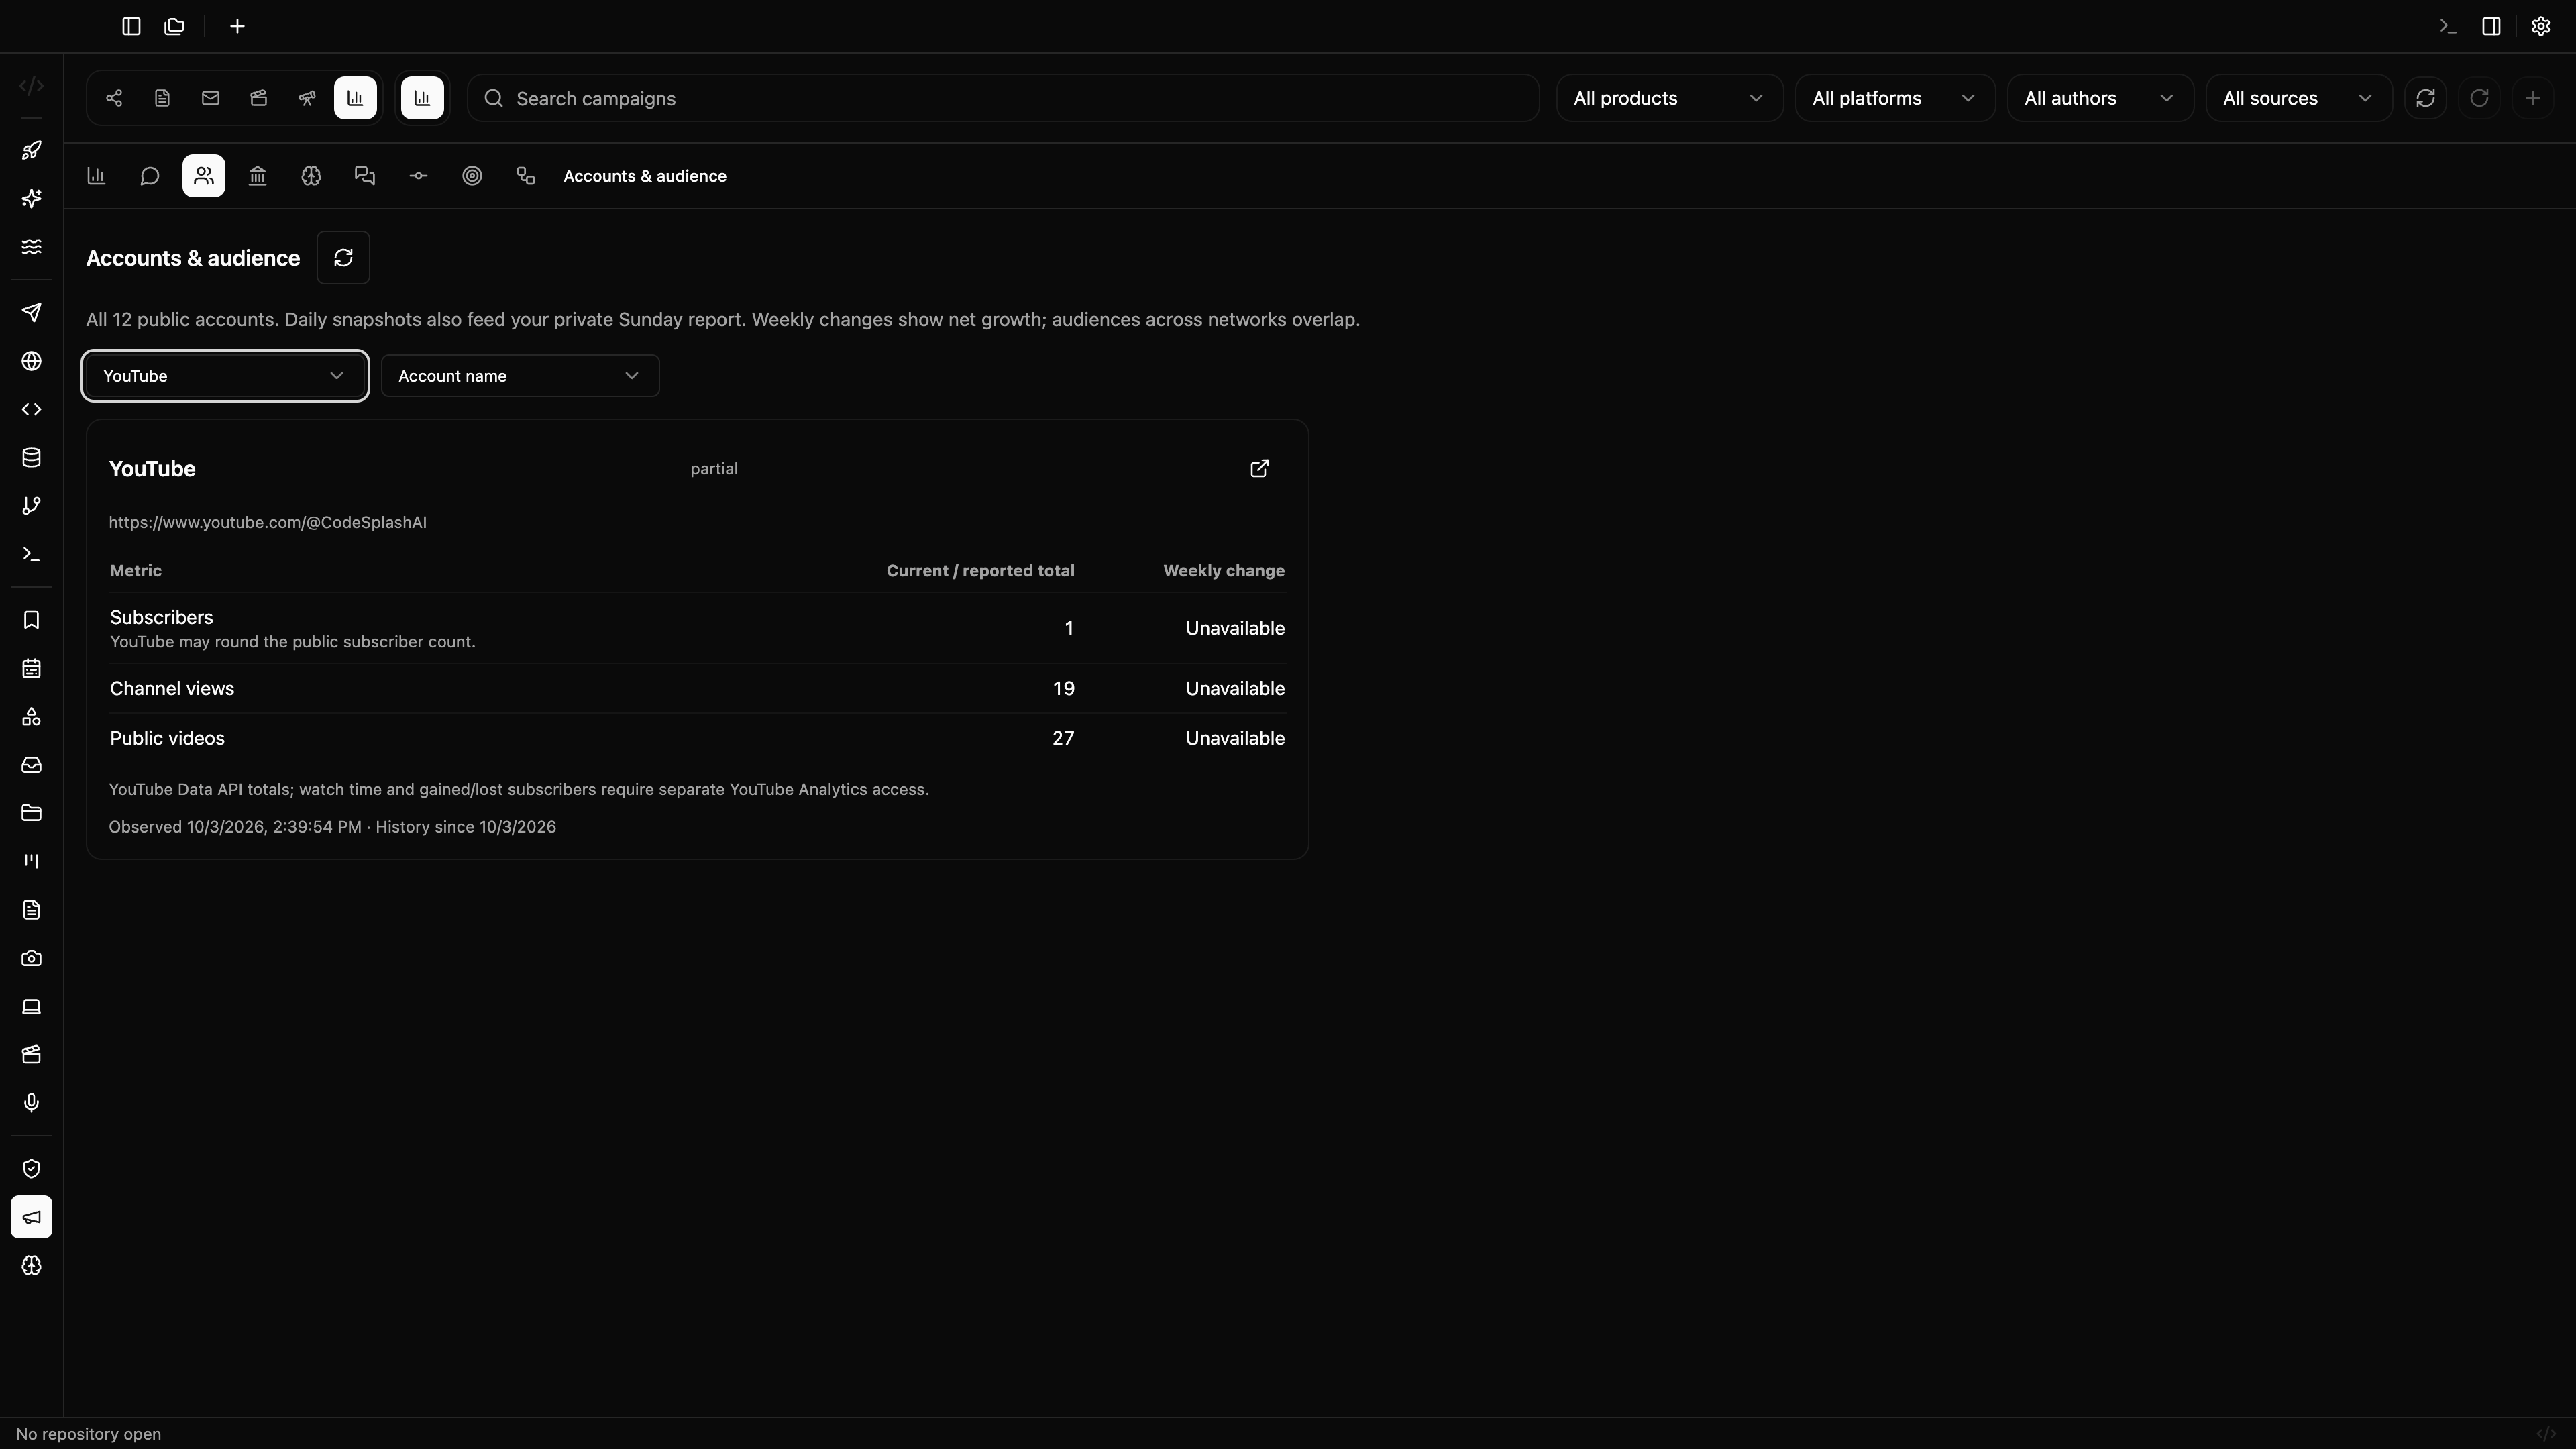This screenshot has height=1449, width=2576.
Task: Click the Channel views row label
Action: tap(172, 688)
